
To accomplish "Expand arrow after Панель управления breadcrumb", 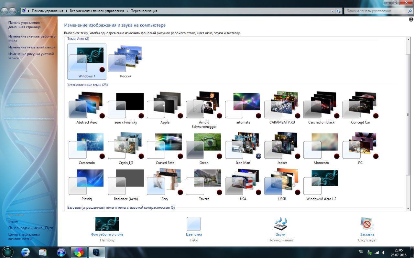I will [67, 11].
